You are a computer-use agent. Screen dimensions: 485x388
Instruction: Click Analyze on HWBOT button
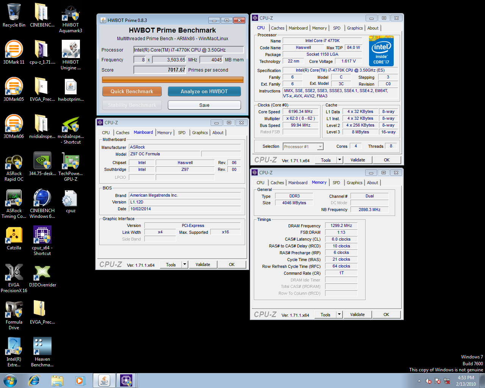(204, 91)
